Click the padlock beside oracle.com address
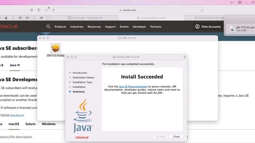This screenshot has width=255, height=143. [x=120, y=10]
